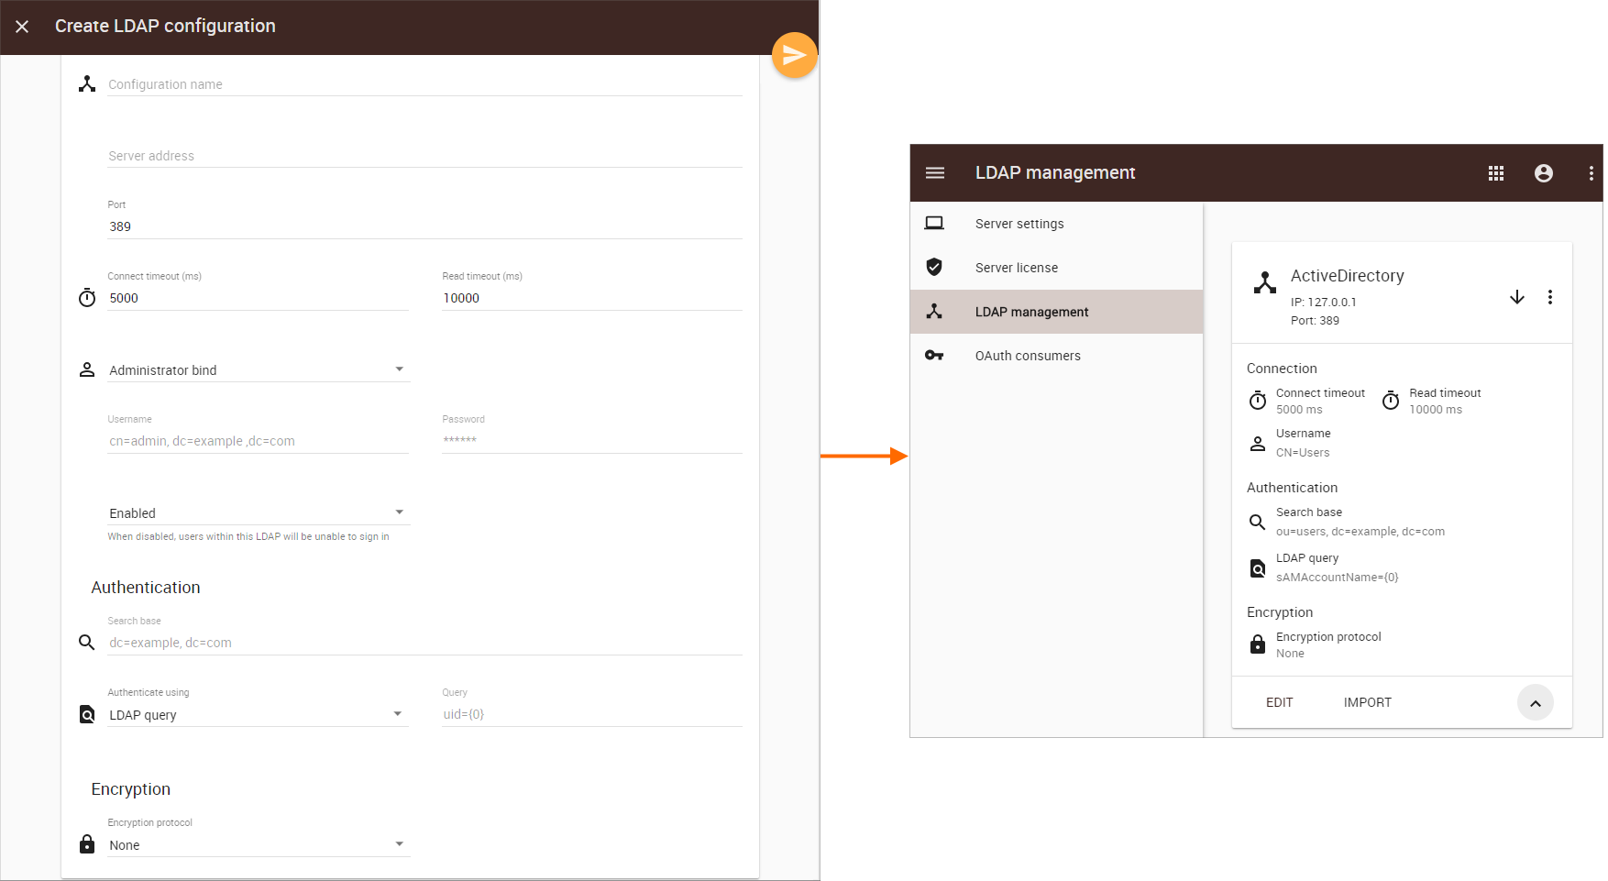Click the Read timeout field showing 10000

591,298
